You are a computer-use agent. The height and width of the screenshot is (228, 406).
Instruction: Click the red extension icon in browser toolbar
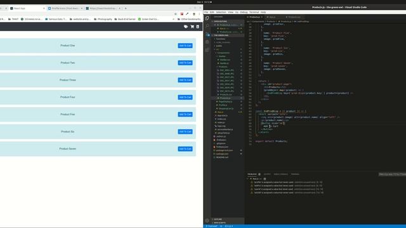[x=182, y=14]
